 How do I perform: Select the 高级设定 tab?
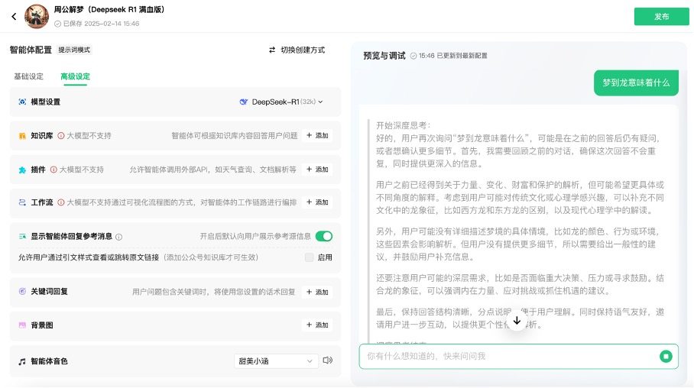(x=75, y=76)
